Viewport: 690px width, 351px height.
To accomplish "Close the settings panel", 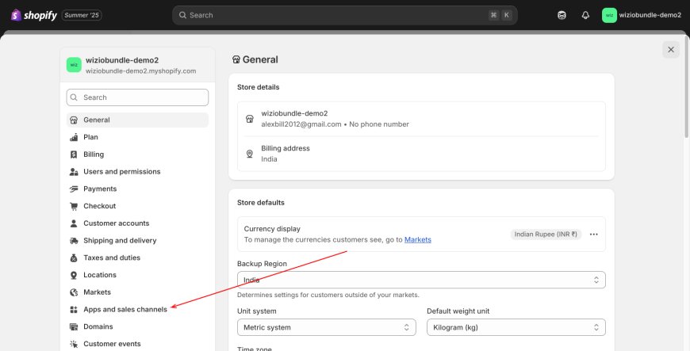I will point(671,50).
